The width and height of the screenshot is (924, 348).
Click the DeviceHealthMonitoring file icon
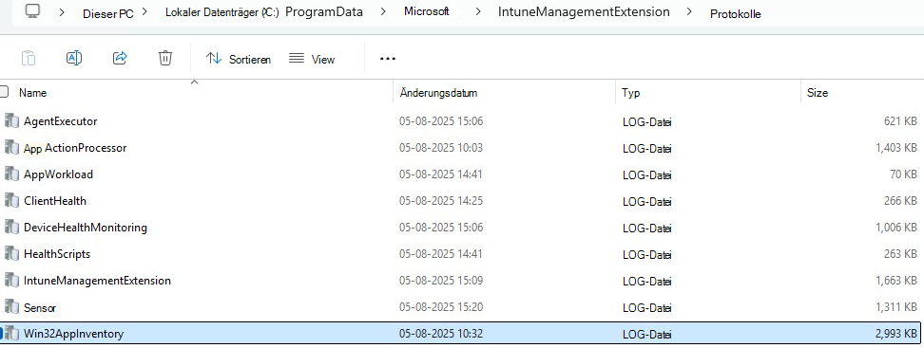(x=11, y=227)
